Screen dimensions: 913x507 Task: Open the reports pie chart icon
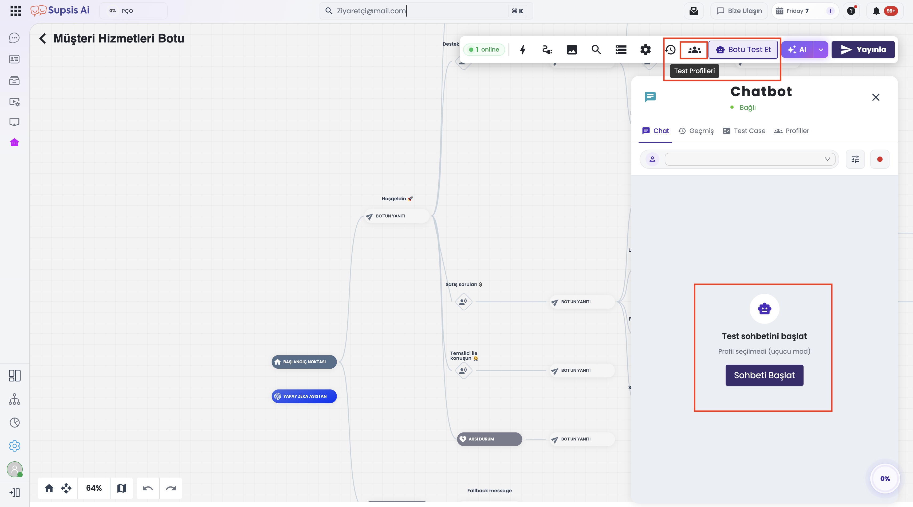pos(14,423)
